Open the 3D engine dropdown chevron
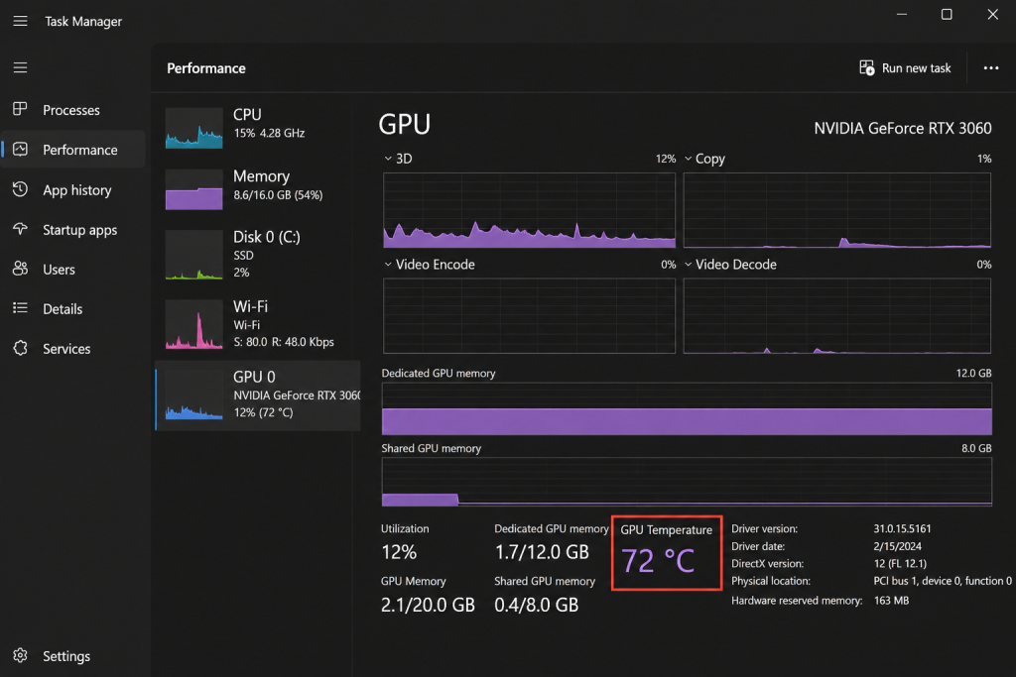The image size is (1016, 677). tap(388, 159)
